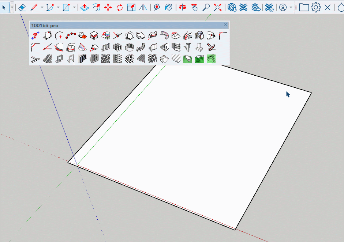Expand the Line tool dropdown

tap(42, 7)
